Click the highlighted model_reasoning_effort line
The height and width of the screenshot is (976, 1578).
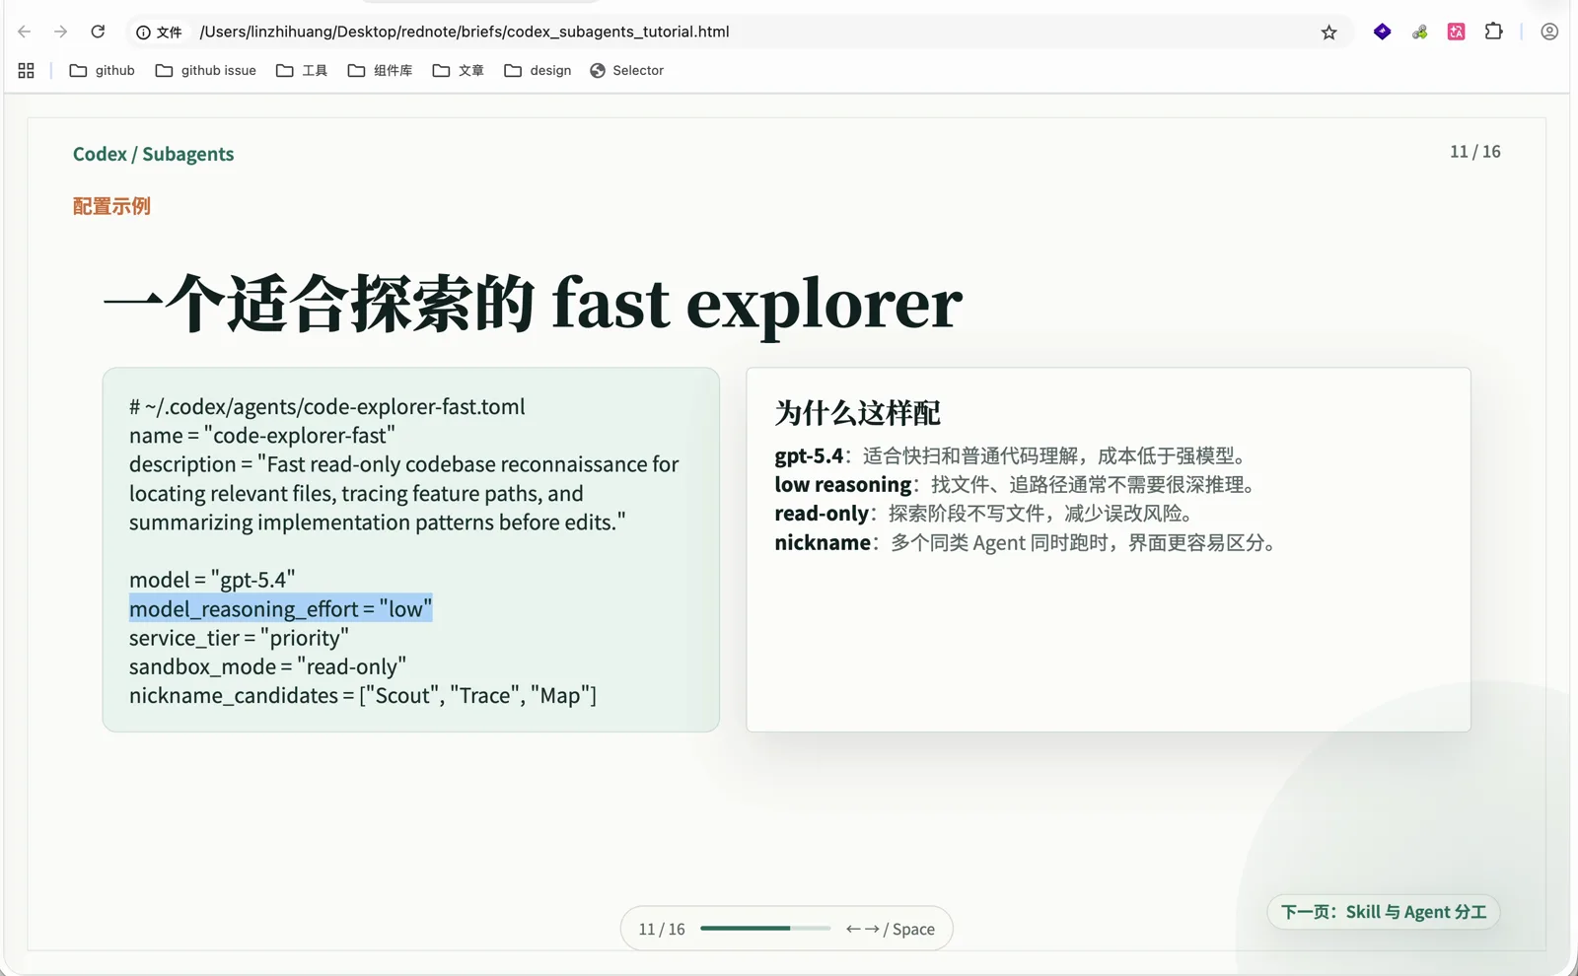281,609
